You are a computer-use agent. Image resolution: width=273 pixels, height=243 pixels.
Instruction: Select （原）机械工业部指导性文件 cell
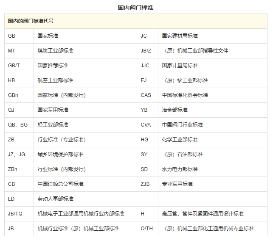(x=213, y=51)
